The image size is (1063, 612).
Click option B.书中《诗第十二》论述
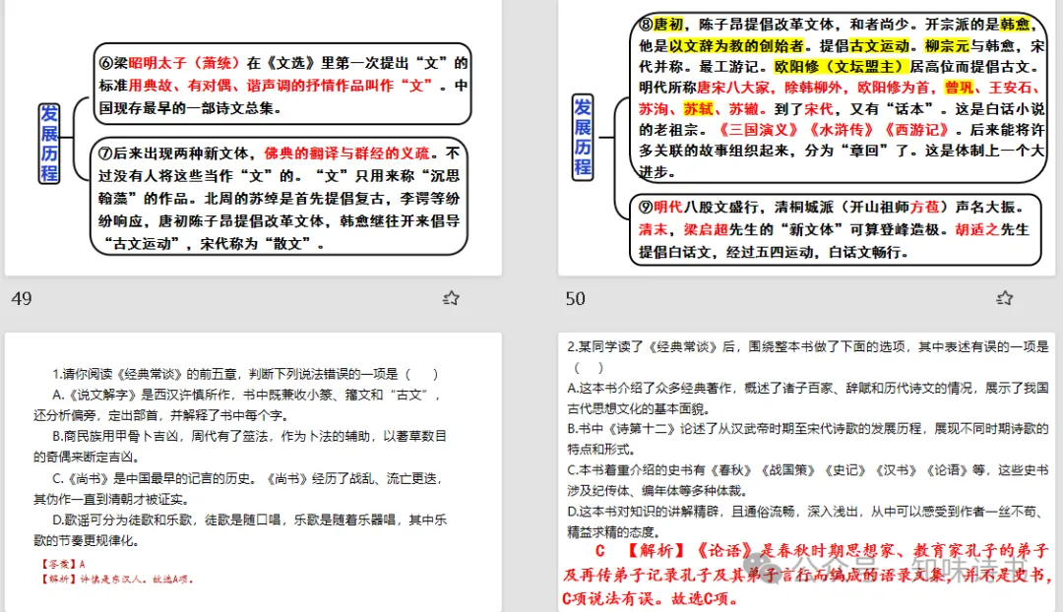click(x=808, y=439)
